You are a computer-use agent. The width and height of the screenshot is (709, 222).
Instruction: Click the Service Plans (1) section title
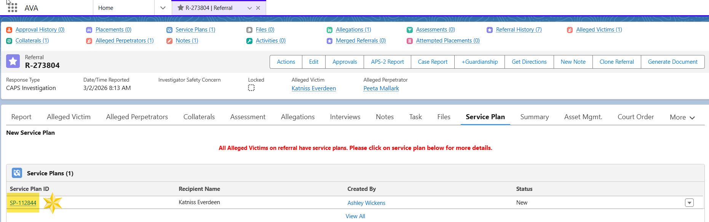pos(50,173)
